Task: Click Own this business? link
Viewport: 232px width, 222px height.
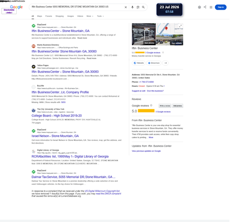Action: point(155,91)
